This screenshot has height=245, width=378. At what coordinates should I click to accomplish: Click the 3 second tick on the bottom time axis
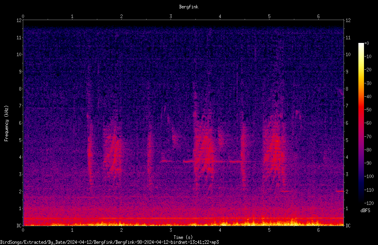point(171,230)
